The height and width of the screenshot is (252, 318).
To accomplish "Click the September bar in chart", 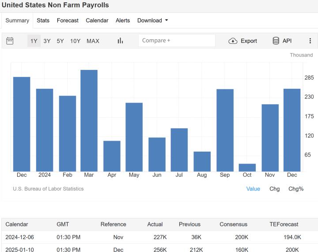I will (225, 130).
